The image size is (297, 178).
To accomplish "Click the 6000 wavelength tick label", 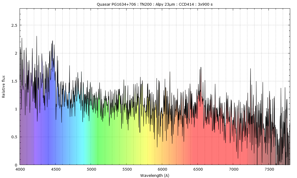I will (x=162, y=169).
